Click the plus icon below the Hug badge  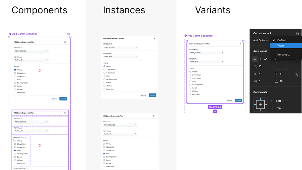(215, 111)
